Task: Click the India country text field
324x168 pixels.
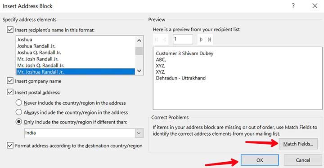Action: coord(80,133)
